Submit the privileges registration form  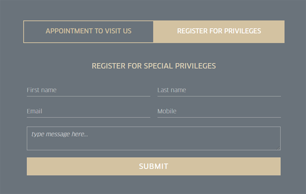153,166
